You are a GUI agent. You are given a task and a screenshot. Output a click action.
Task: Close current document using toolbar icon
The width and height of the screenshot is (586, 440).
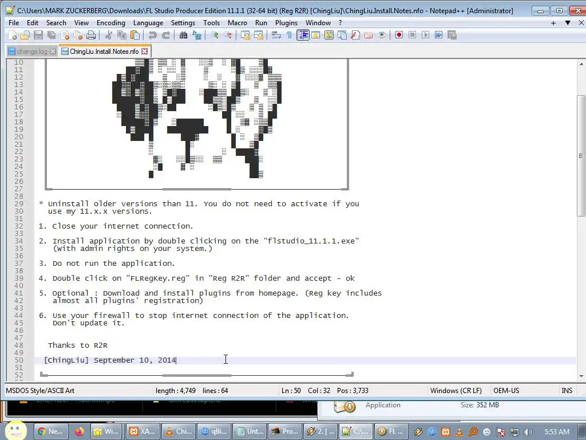point(65,35)
